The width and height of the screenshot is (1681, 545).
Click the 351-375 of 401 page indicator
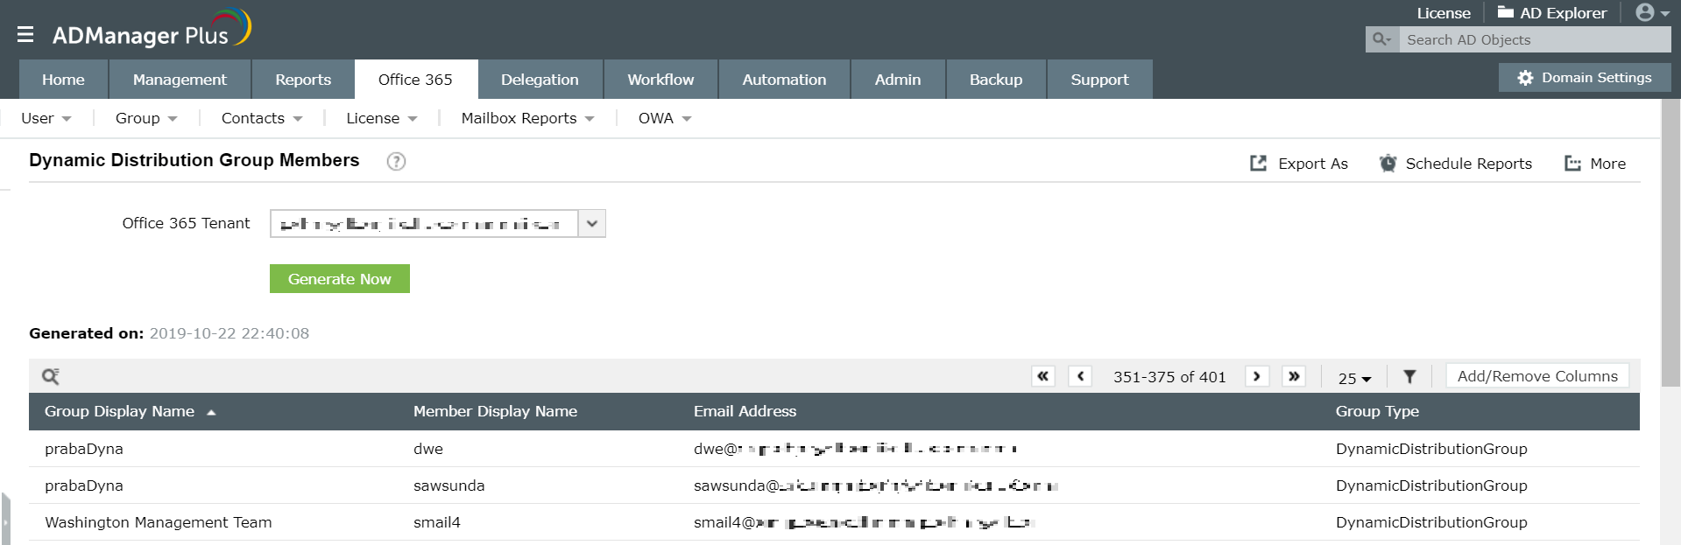[x=1169, y=377]
